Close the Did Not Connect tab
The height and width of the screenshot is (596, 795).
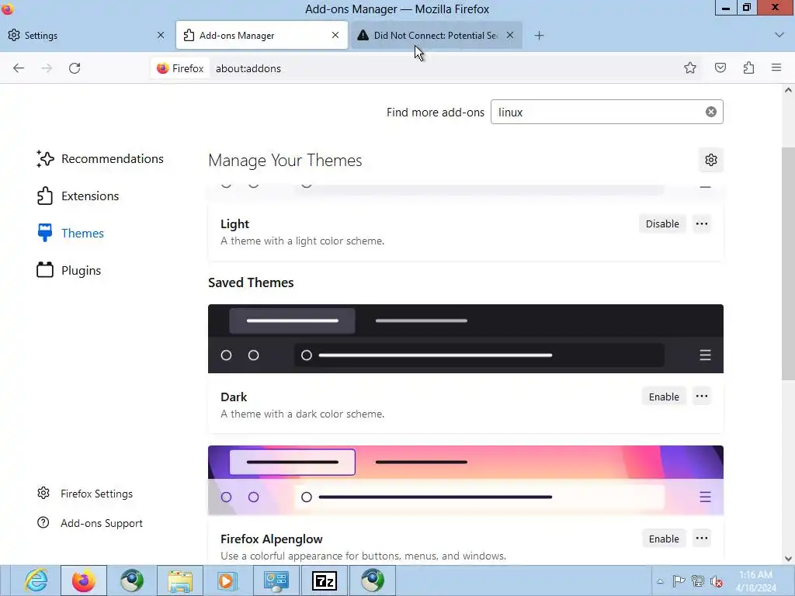coord(510,35)
